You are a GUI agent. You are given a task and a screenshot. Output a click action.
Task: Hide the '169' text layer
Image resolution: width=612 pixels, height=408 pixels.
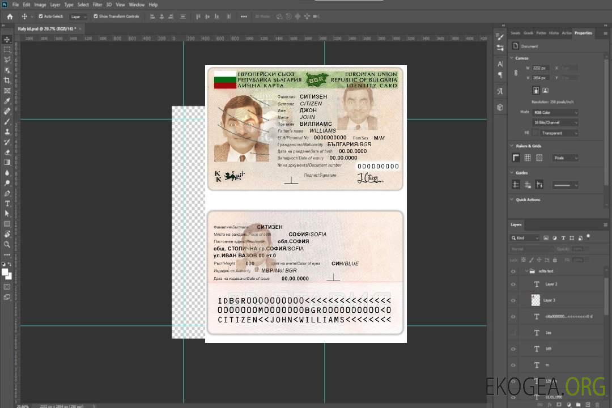(x=513, y=349)
